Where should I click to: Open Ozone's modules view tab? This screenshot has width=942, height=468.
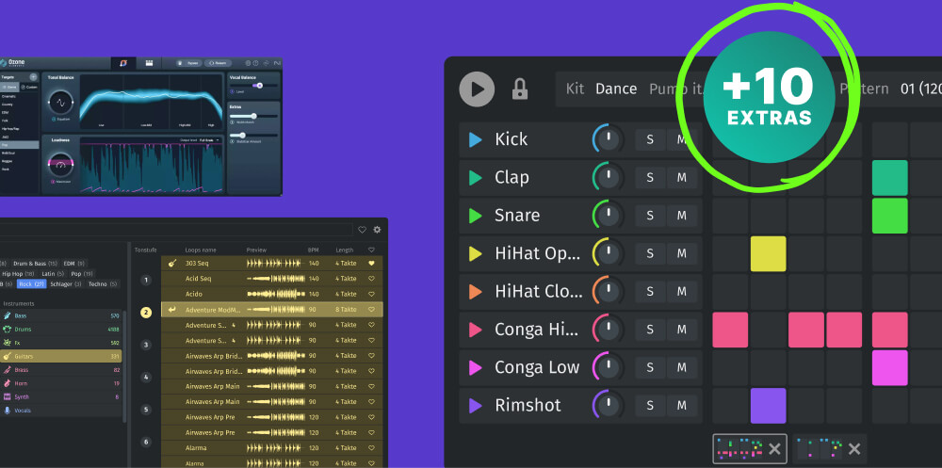point(149,63)
